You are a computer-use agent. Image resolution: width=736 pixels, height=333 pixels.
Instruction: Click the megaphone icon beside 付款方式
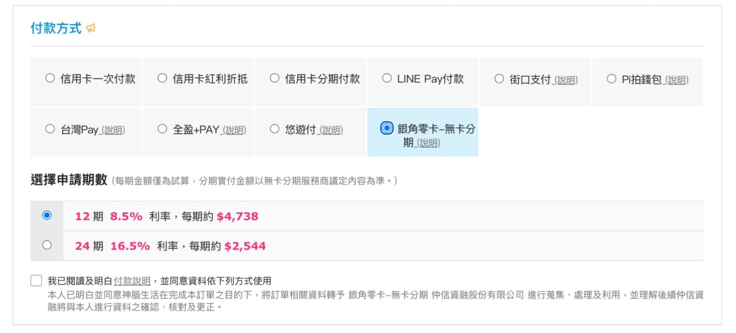pos(92,28)
